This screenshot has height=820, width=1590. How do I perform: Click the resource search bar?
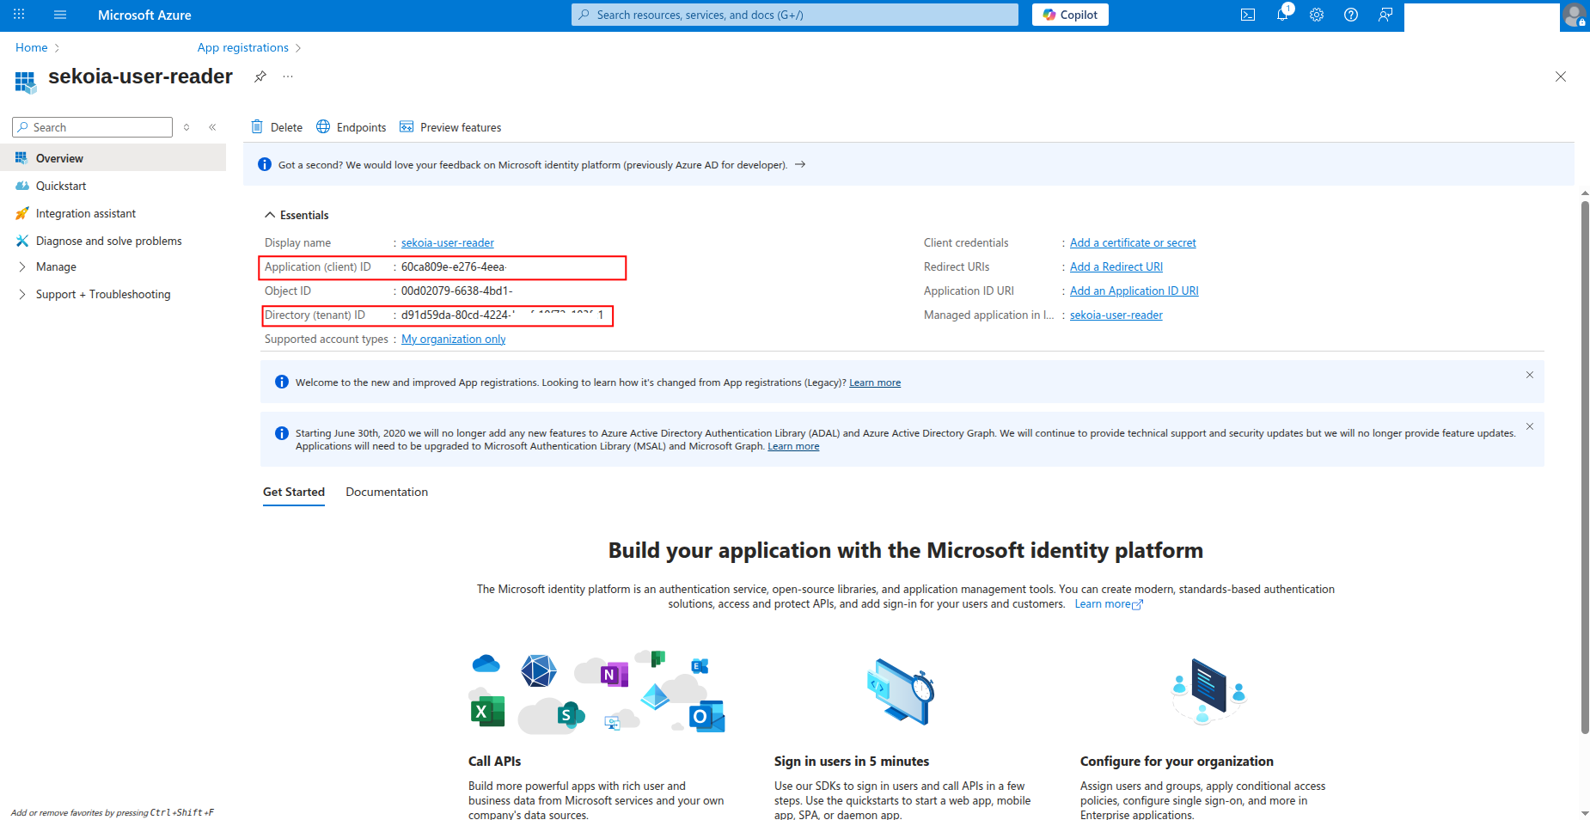click(793, 15)
